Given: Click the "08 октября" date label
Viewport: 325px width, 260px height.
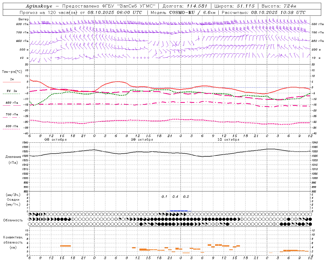Looking at the screenshot, I should (x=56, y=140).
